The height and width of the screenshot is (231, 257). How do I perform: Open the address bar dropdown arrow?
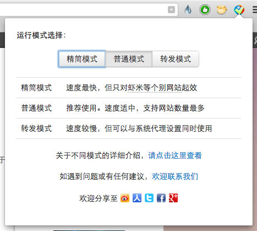coord(171,10)
